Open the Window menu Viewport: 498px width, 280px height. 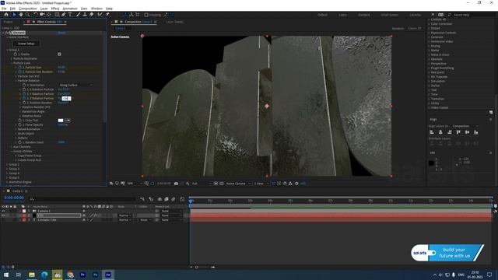96,9
